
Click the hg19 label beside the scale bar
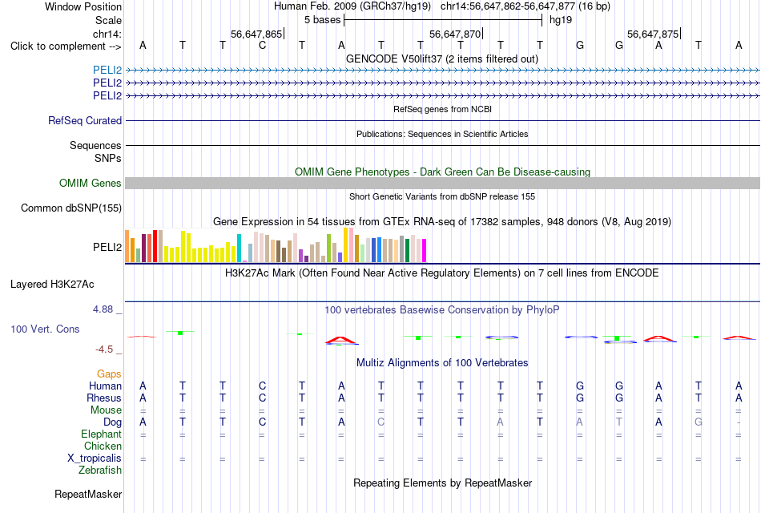pyautogui.click(x=561, y=20)
